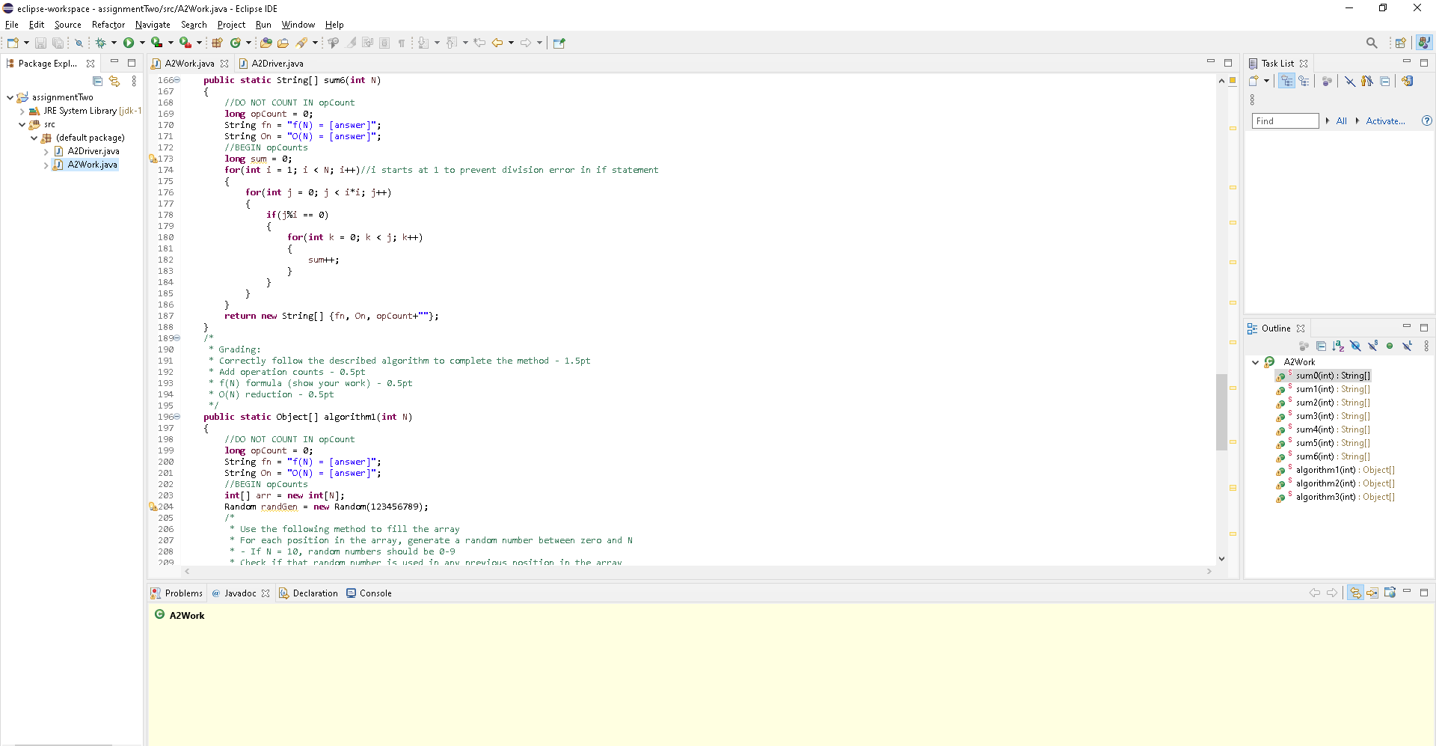This screenshot has width=1436, height=746.
Task: Click the Debug bug icon
Action: click(100, 43)
